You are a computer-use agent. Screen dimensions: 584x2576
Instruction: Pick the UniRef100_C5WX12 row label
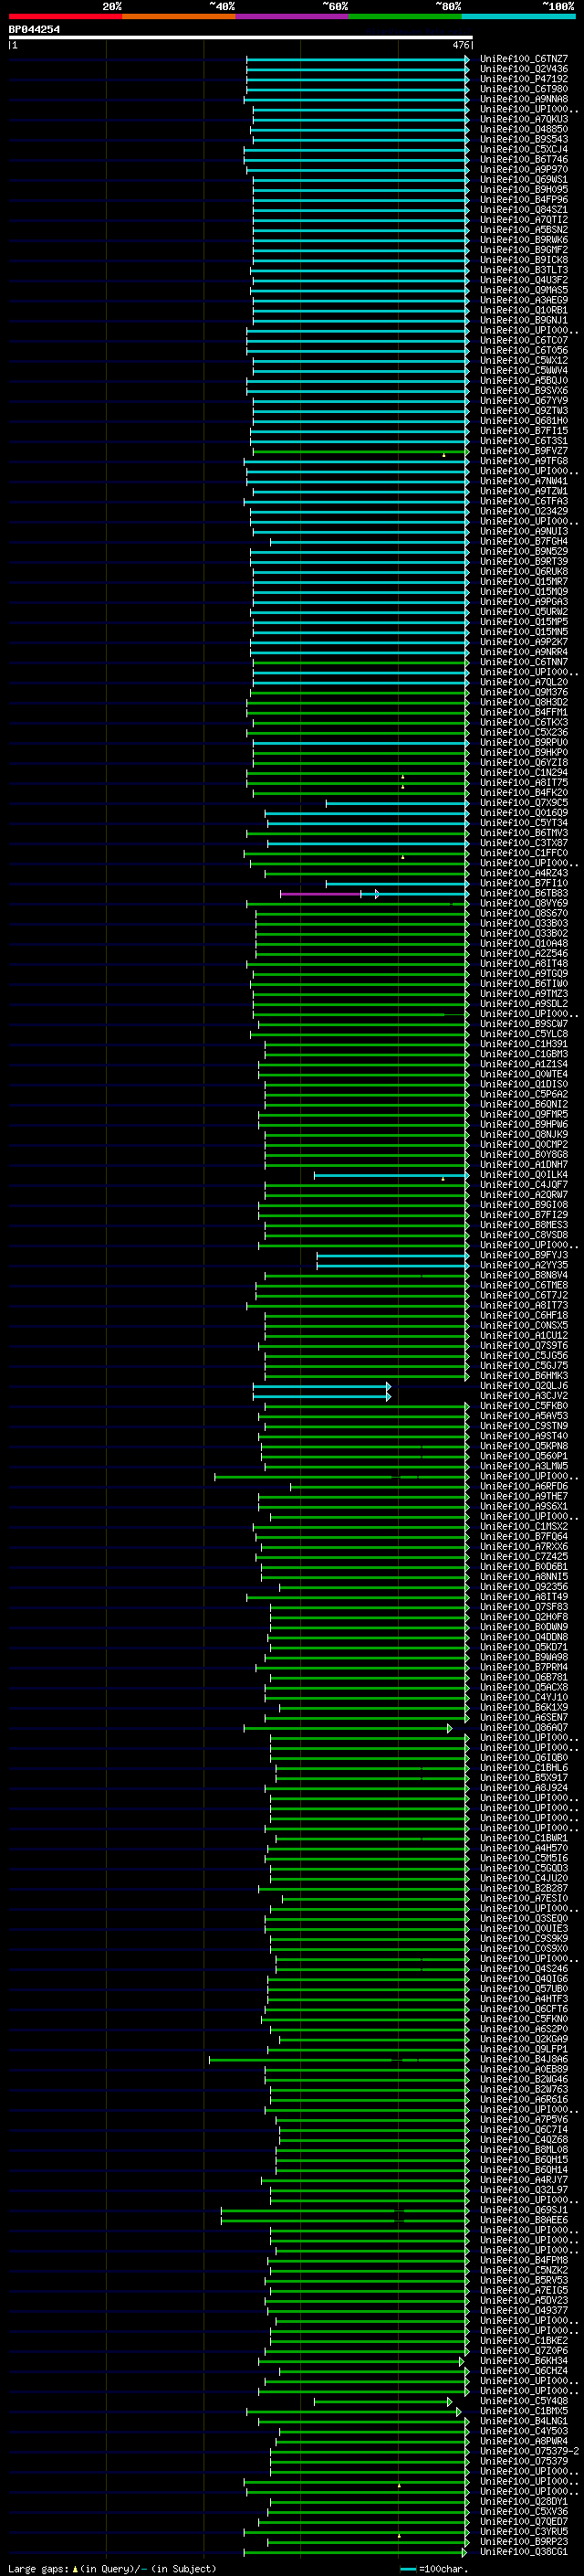coord(523,360)
